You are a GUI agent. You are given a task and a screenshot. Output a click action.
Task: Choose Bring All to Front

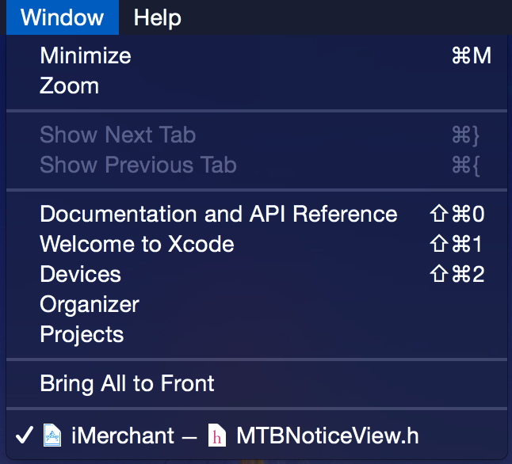(127, 384)
